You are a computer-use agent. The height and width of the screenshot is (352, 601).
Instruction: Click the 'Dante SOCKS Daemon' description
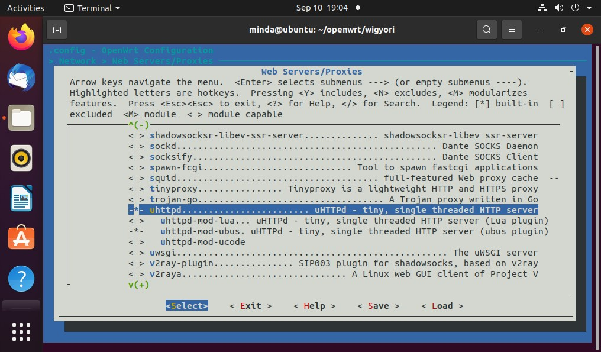(490, 146)
